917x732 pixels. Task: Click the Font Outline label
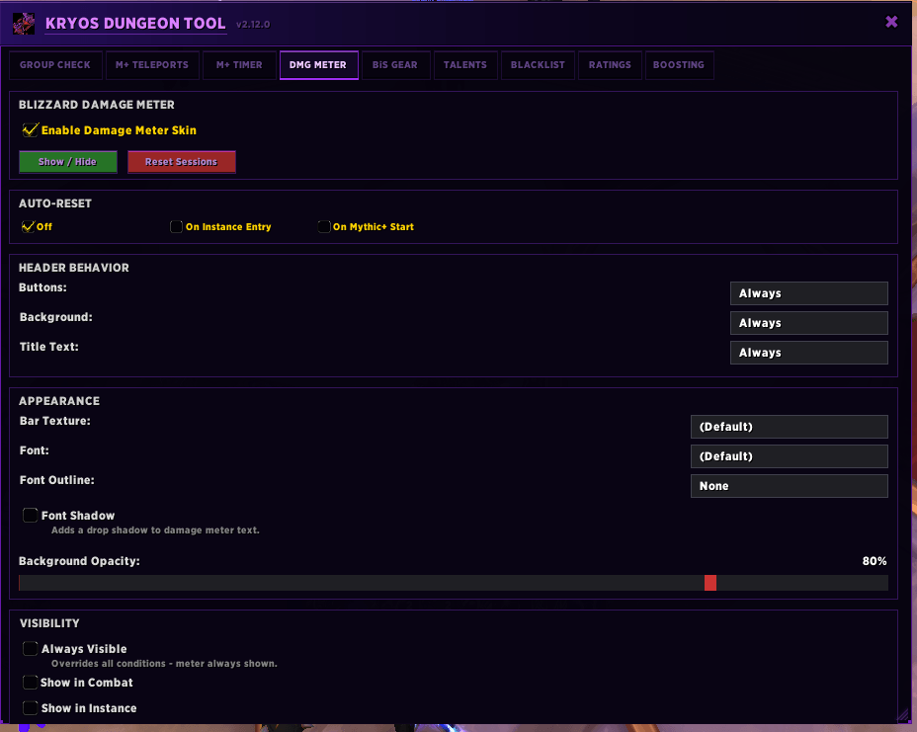[56, 480]
